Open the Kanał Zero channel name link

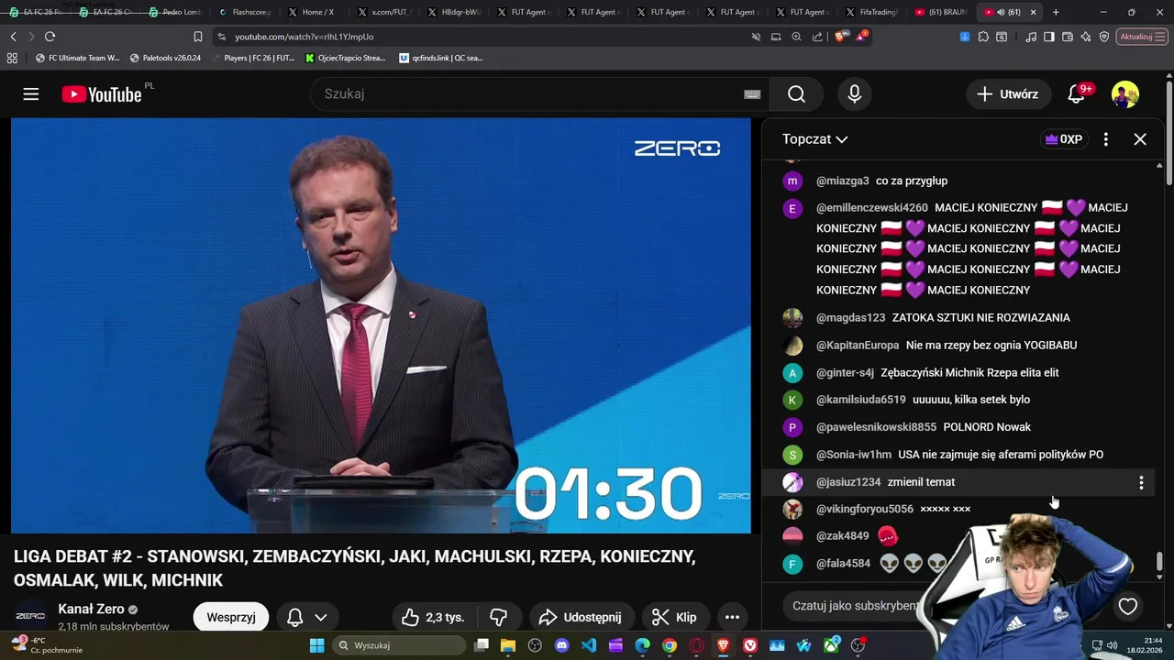91,610
